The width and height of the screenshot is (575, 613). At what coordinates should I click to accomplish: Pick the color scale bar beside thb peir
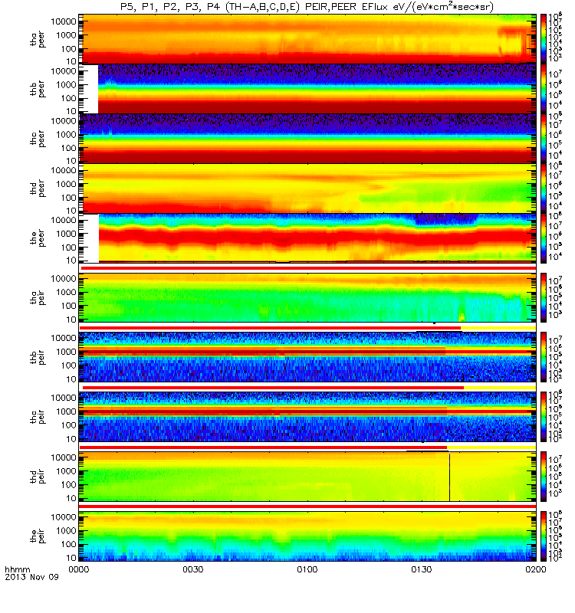[x=544, y=357]
